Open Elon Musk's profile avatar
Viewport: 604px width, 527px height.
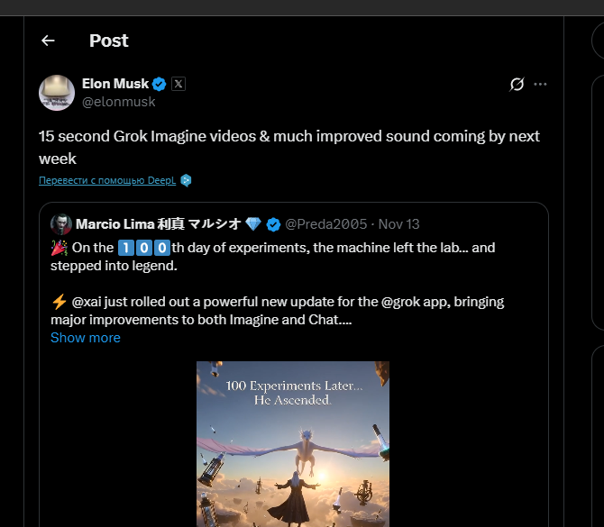[x=56, y=93]
